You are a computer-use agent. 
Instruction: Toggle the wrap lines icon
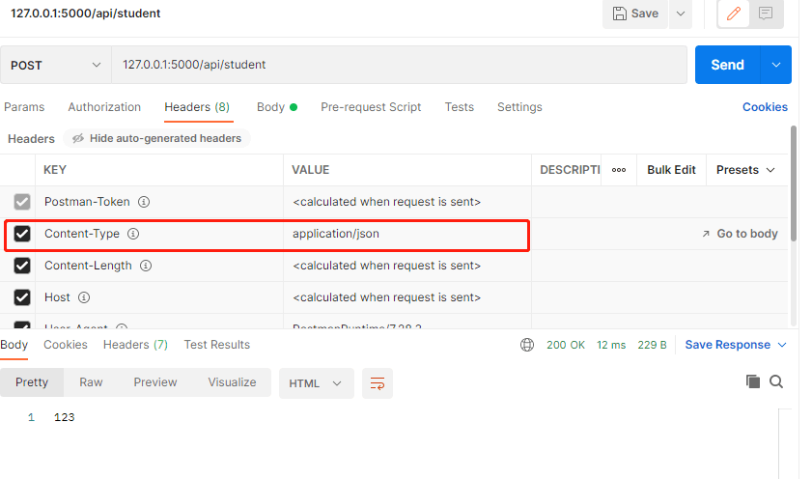[x=377, y=383]
